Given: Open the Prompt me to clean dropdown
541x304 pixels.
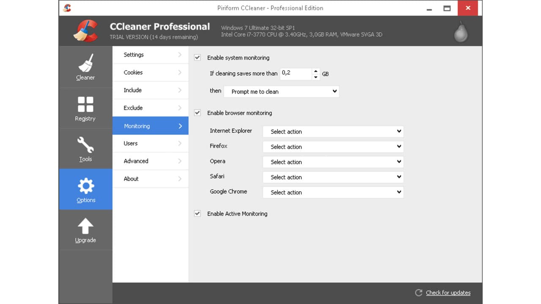Looking at the screenshot, I should pos(281,92).
